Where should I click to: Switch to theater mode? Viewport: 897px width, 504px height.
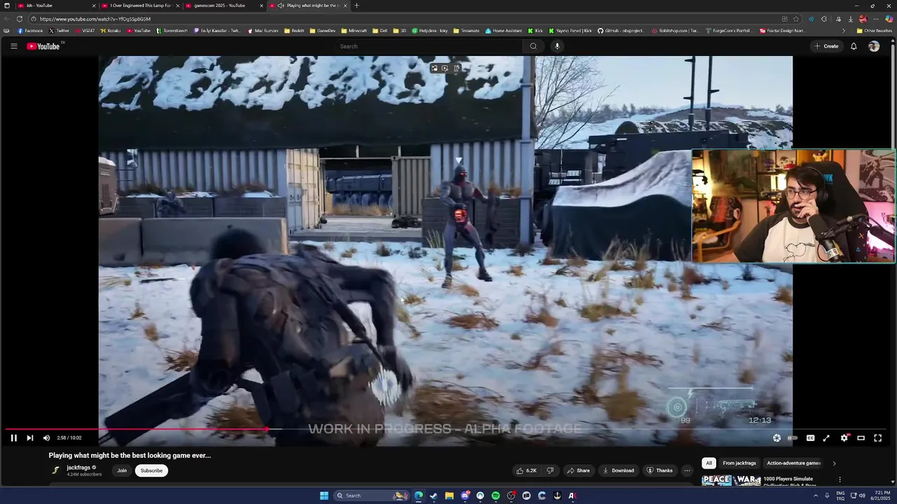coord(861,438)
